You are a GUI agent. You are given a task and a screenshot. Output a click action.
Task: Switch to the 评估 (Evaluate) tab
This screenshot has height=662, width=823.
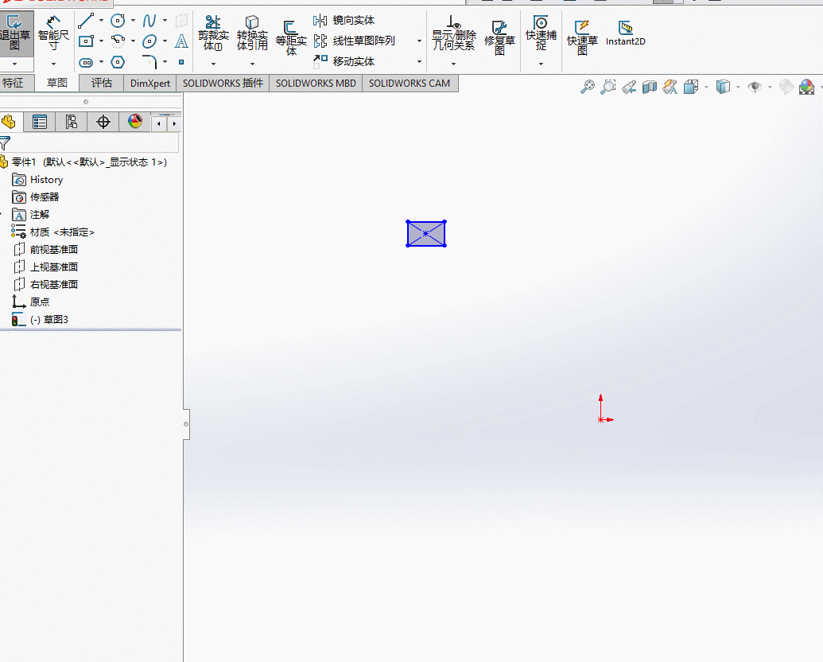(101, 83)
